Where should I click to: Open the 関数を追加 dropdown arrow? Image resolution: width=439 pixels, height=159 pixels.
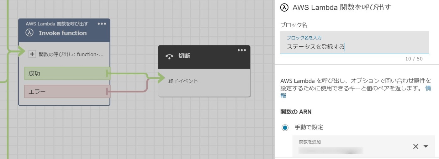(426, 146)
